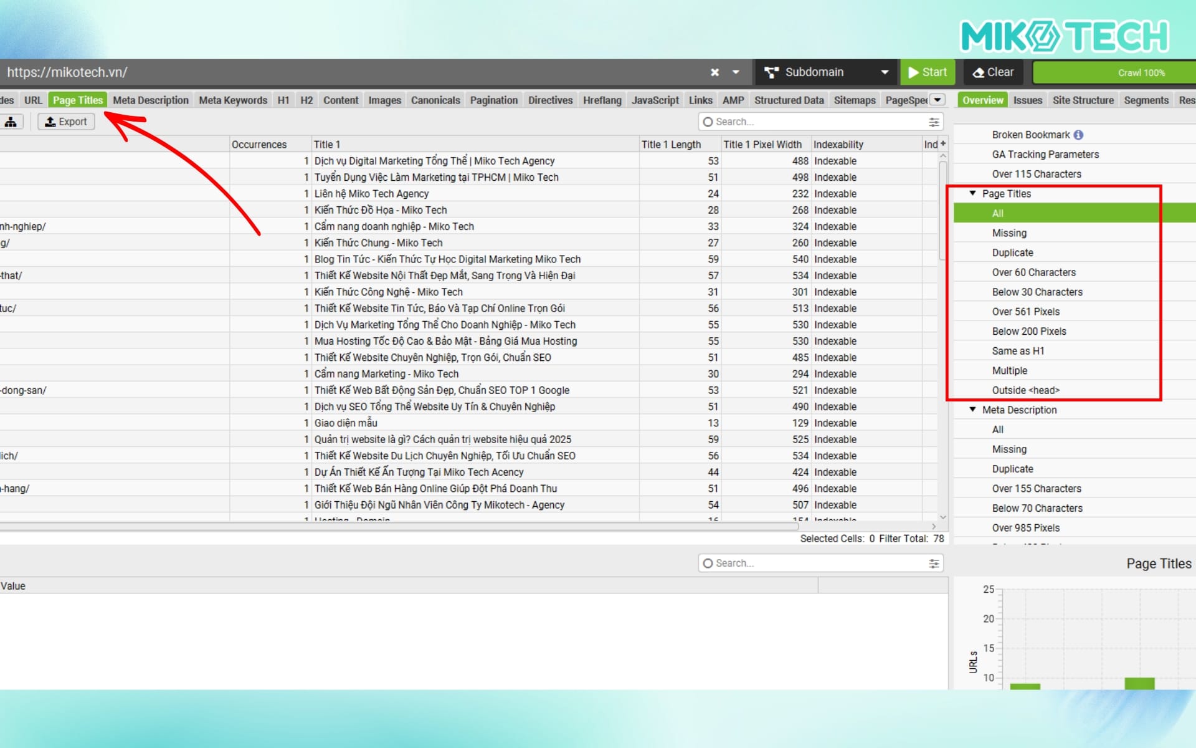Collapse the Meta Description tree section

pyautogui.click(x=972, y=410)
